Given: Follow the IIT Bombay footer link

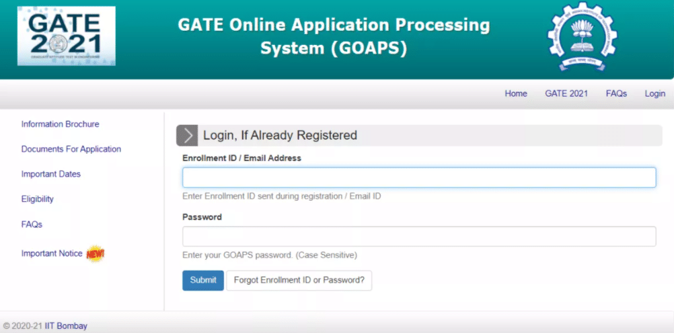Looking at the screenshot, I should tap(66, 326).
